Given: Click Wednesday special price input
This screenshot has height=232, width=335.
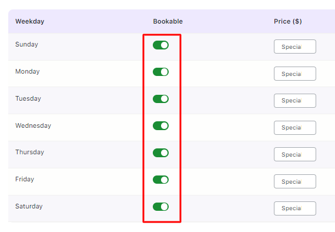Looking at the screenshot, I should 295,128.
